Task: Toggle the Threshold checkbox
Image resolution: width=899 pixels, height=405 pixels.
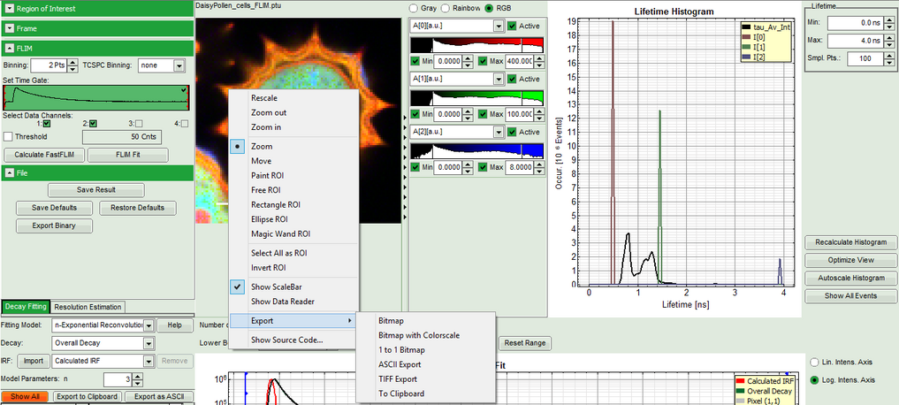Action: click(x=8, y=137)
